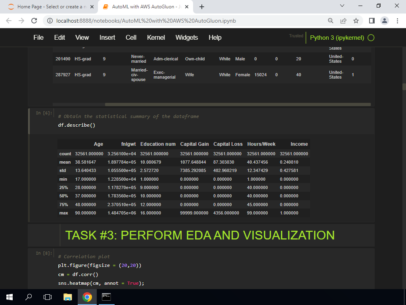Open the Chrome three-dot menu
This screenshot has width=406, height=305.
tap(397, 21)
